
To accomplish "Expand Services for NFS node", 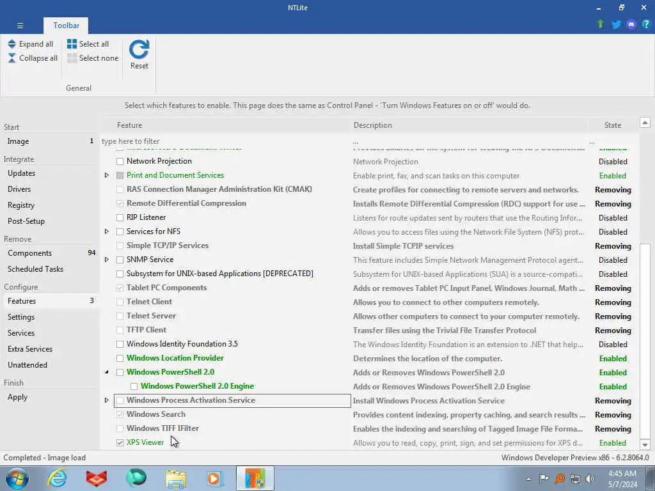I will (x=107, y=231).
